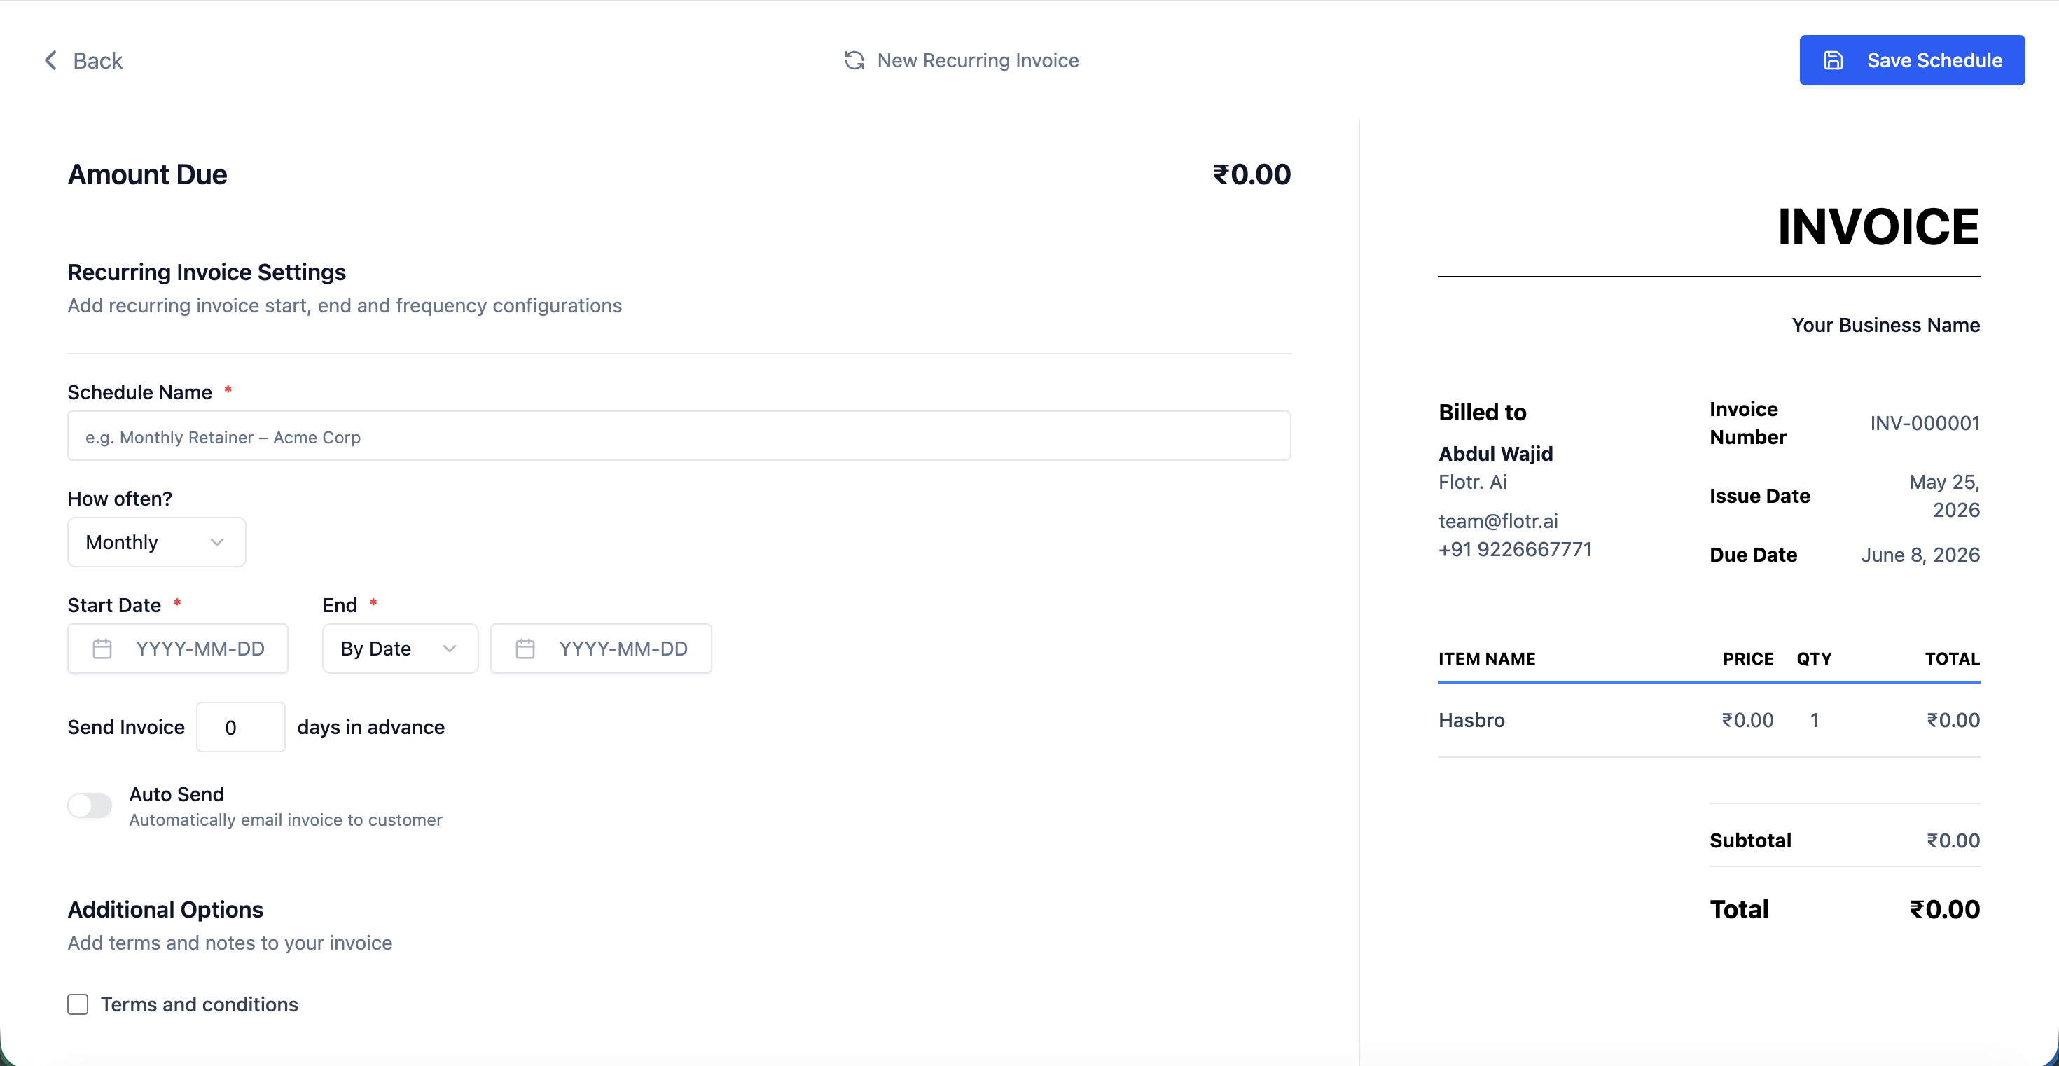Click the New Recurring Invoice title
Screen dimensions: 2059x1066
click(978, 60)
